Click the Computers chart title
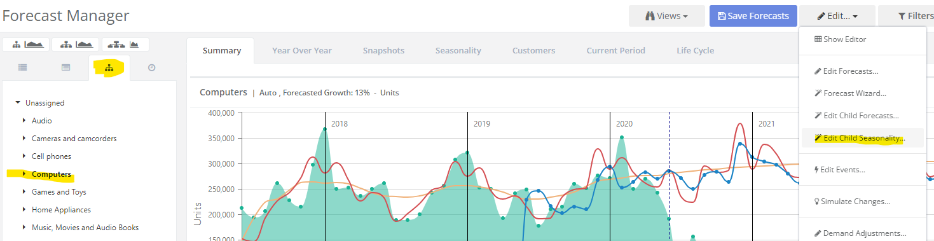 pos(223,92)
